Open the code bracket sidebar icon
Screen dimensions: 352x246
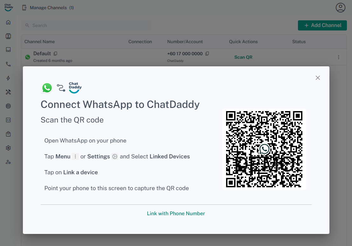click(8, 120)
